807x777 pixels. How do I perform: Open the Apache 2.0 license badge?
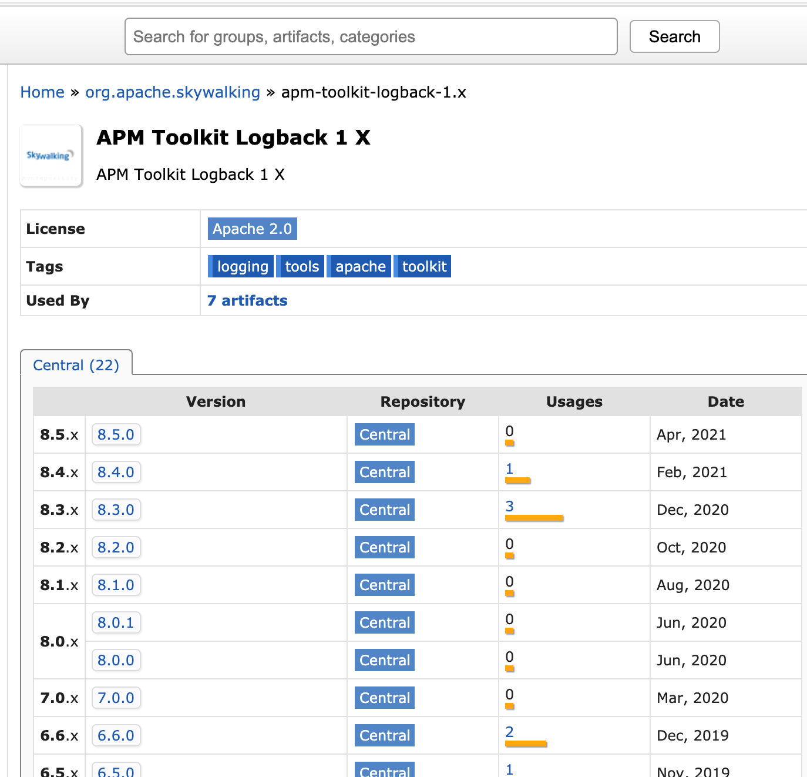pos(253,229)
